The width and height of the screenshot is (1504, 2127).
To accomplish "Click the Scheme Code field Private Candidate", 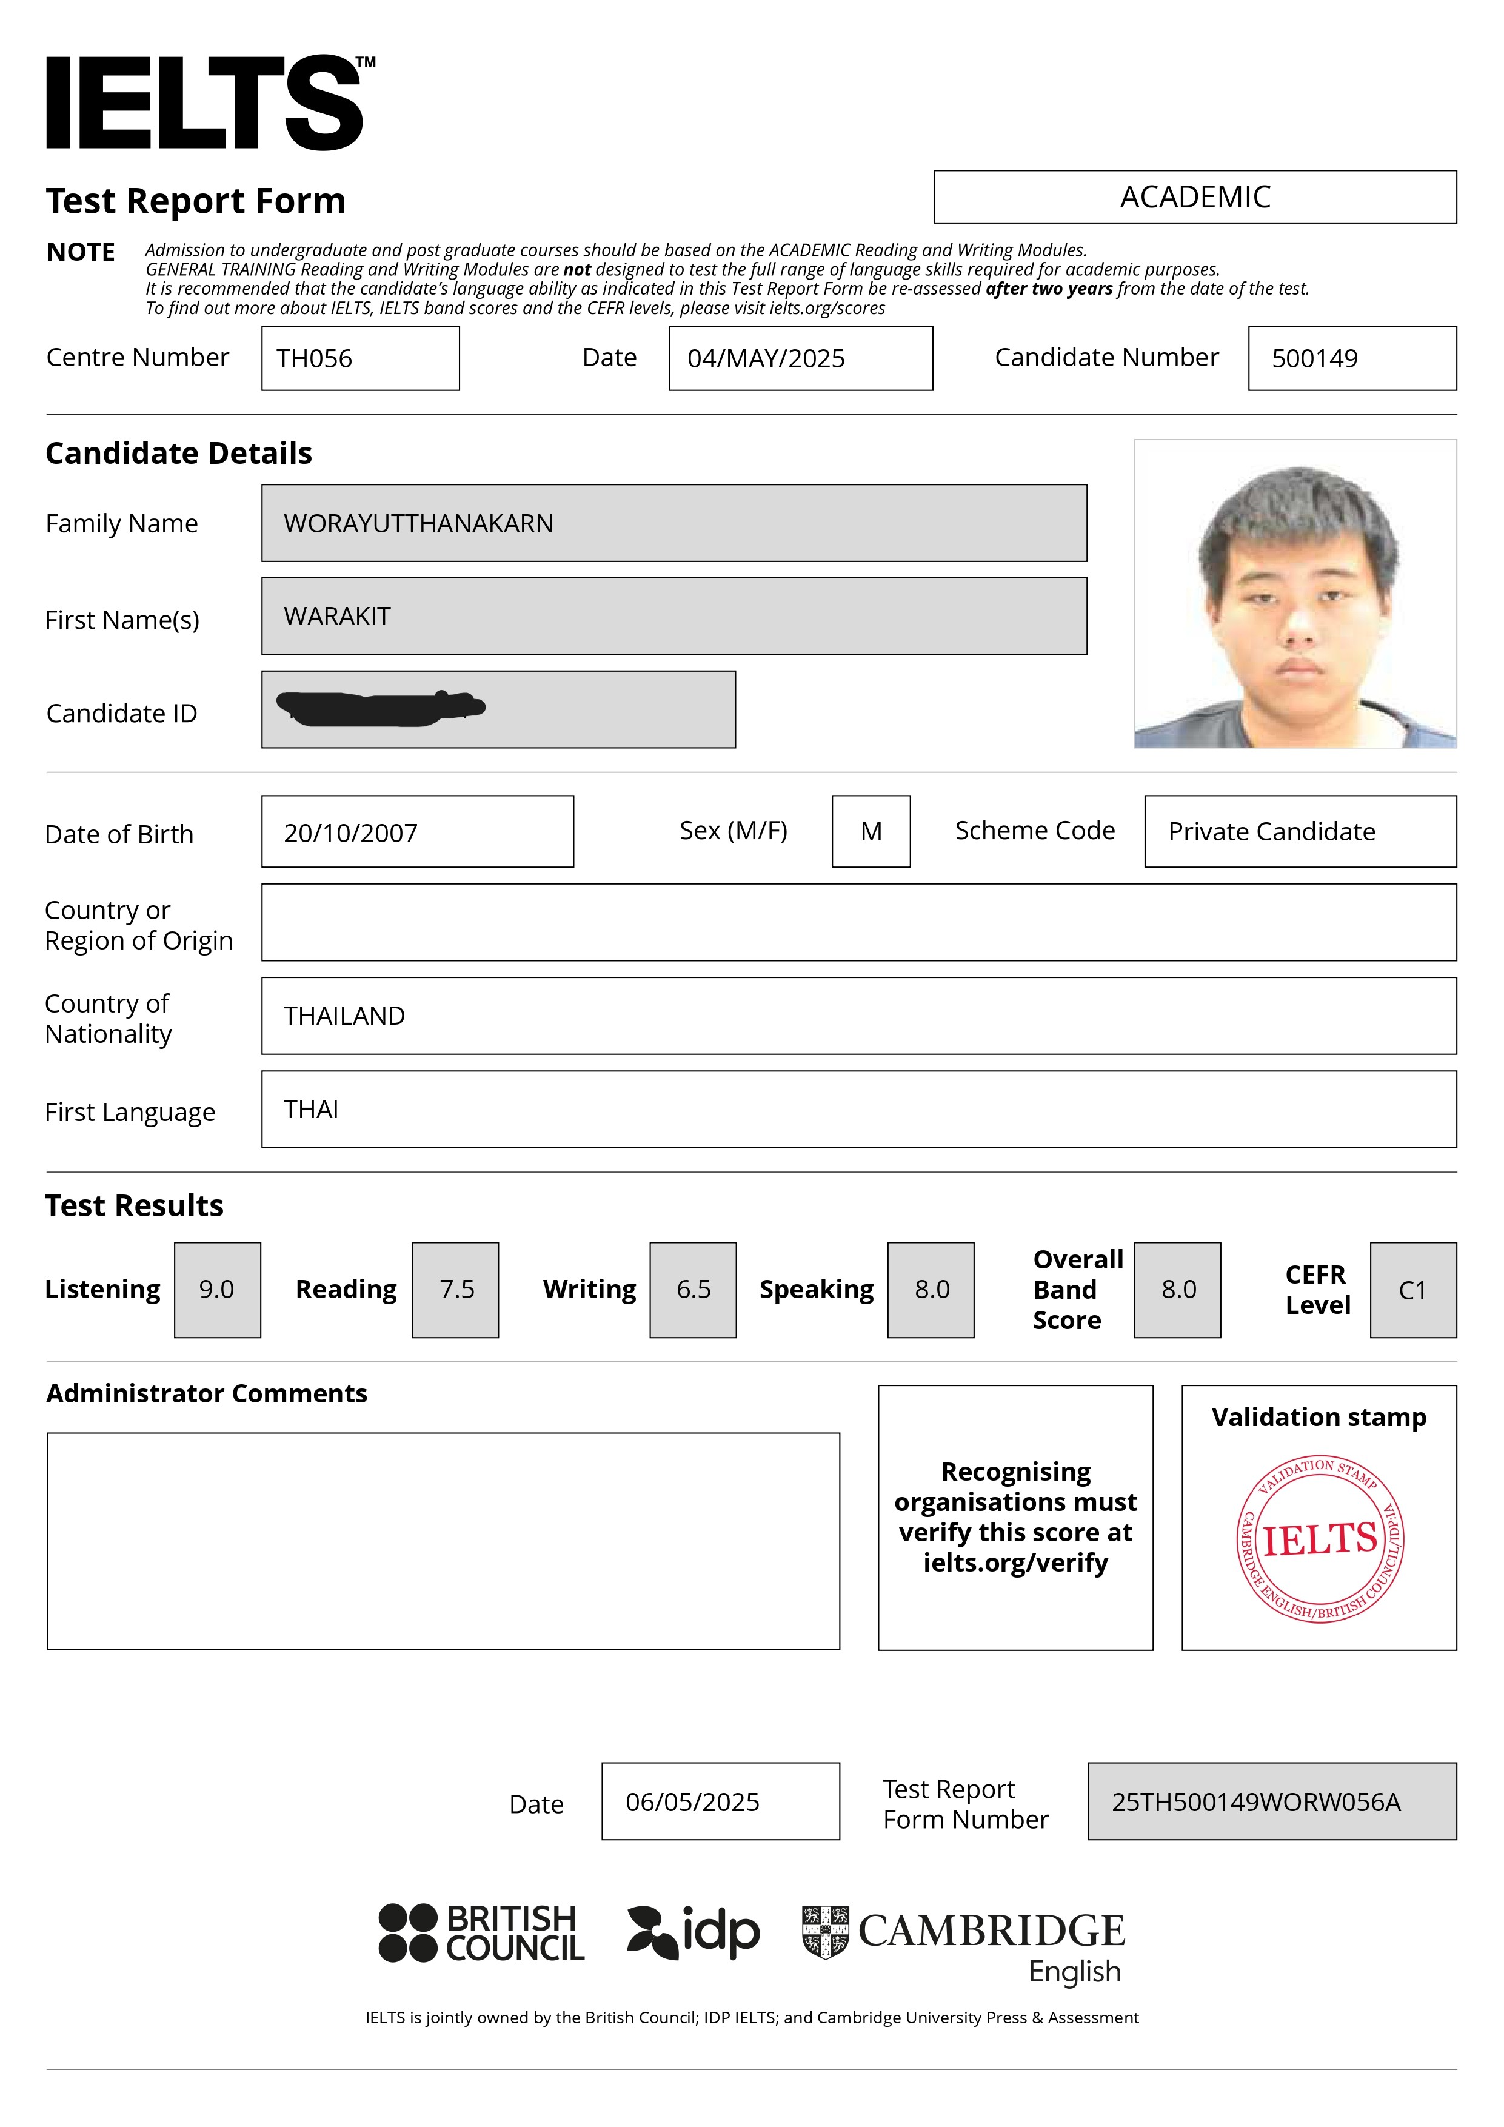I will (1300, 832).
